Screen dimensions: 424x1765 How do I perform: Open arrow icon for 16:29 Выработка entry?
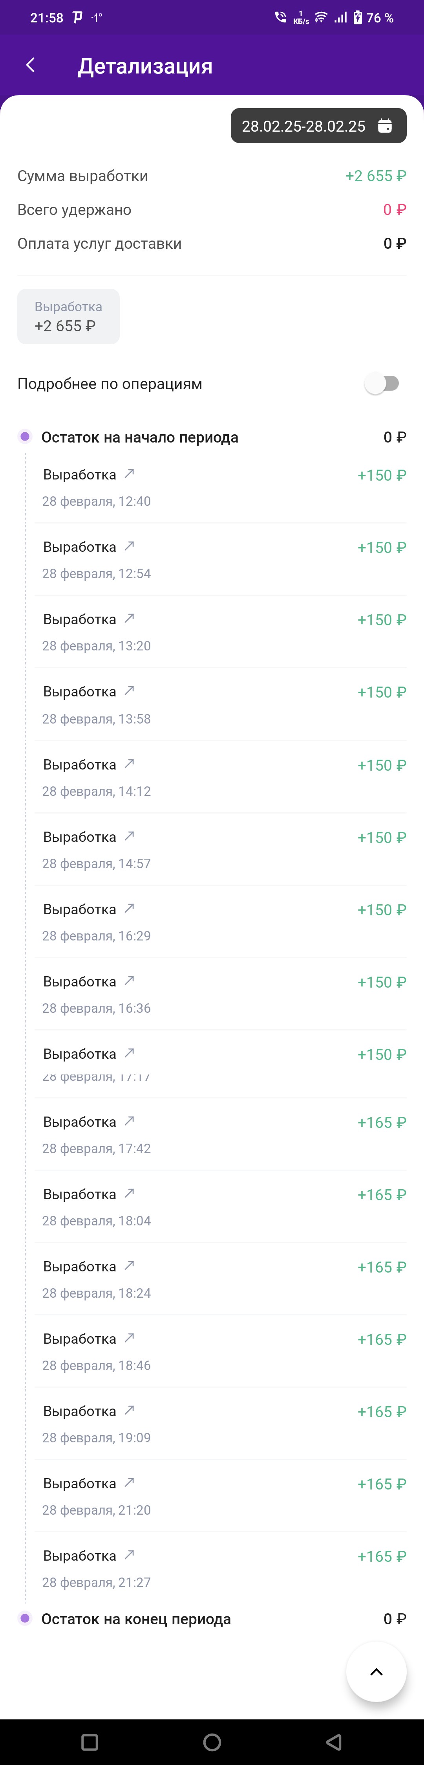[129, 909]
